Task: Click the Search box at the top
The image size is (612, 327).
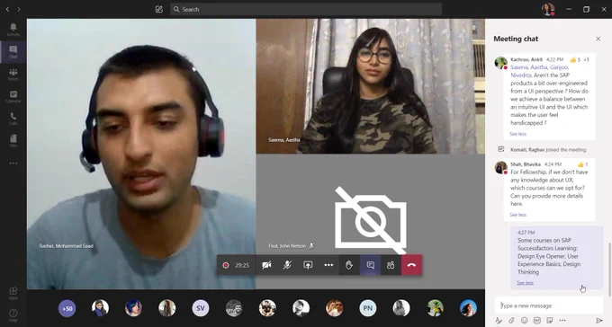Action: [x=306, y=9]
